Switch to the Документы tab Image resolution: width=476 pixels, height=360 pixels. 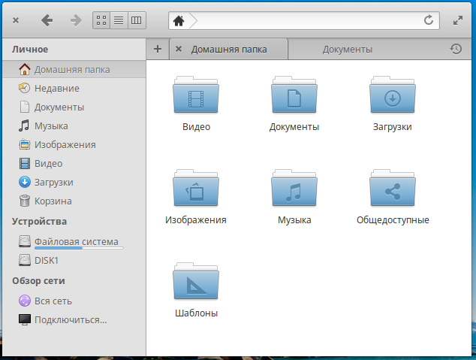pos(347,50)
